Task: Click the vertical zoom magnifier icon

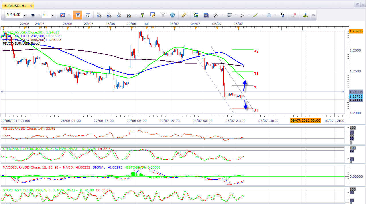Action: tap(129, 15)
